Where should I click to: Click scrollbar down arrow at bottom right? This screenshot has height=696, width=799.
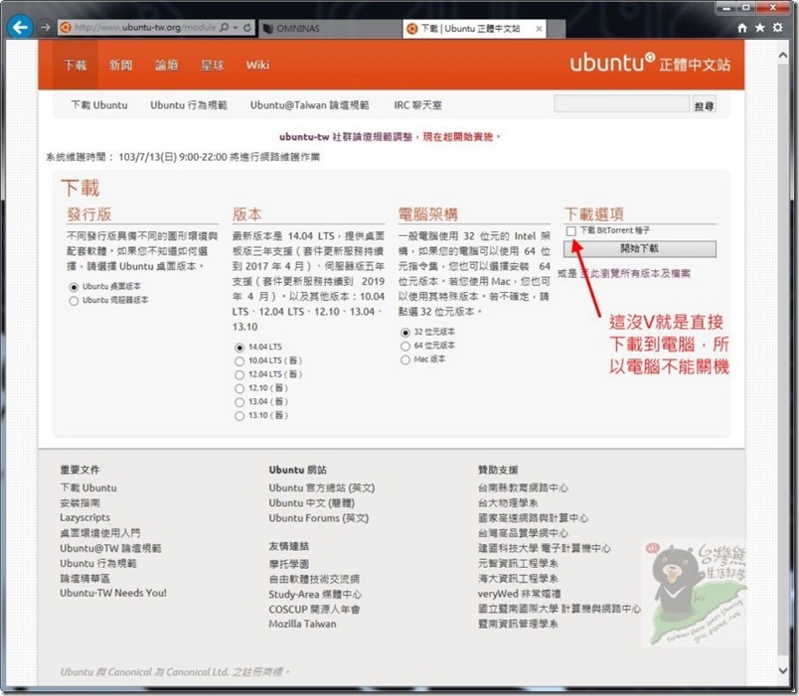tap(783, 671)
